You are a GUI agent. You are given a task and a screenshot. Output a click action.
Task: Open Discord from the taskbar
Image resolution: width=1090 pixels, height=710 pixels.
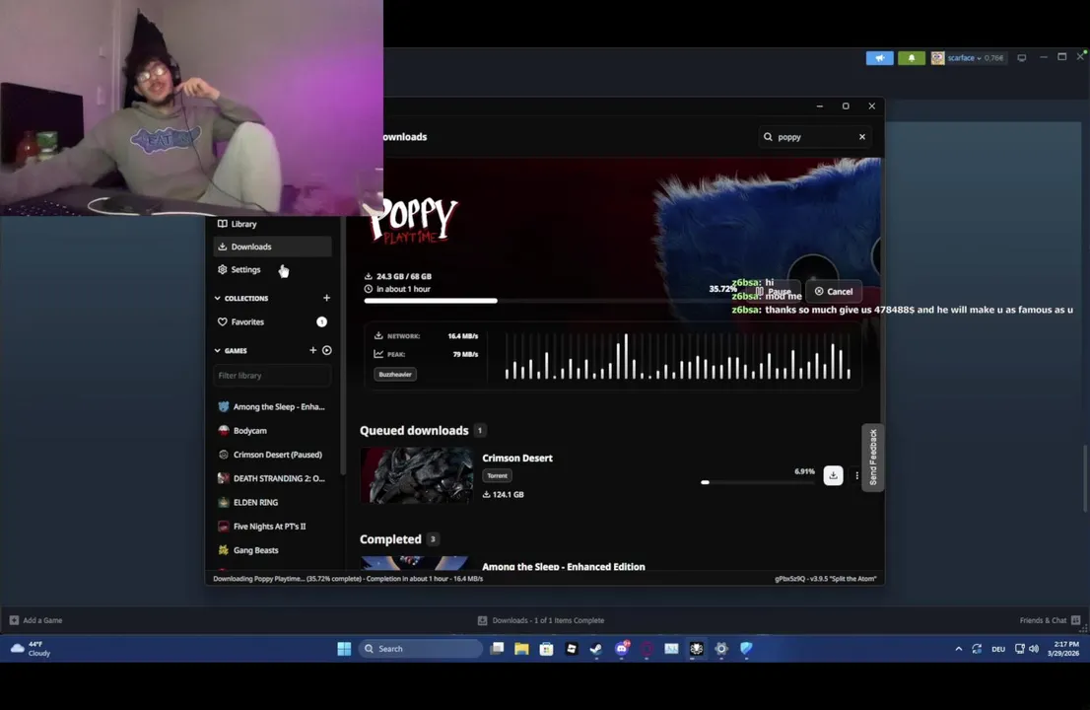click(622, 649)
